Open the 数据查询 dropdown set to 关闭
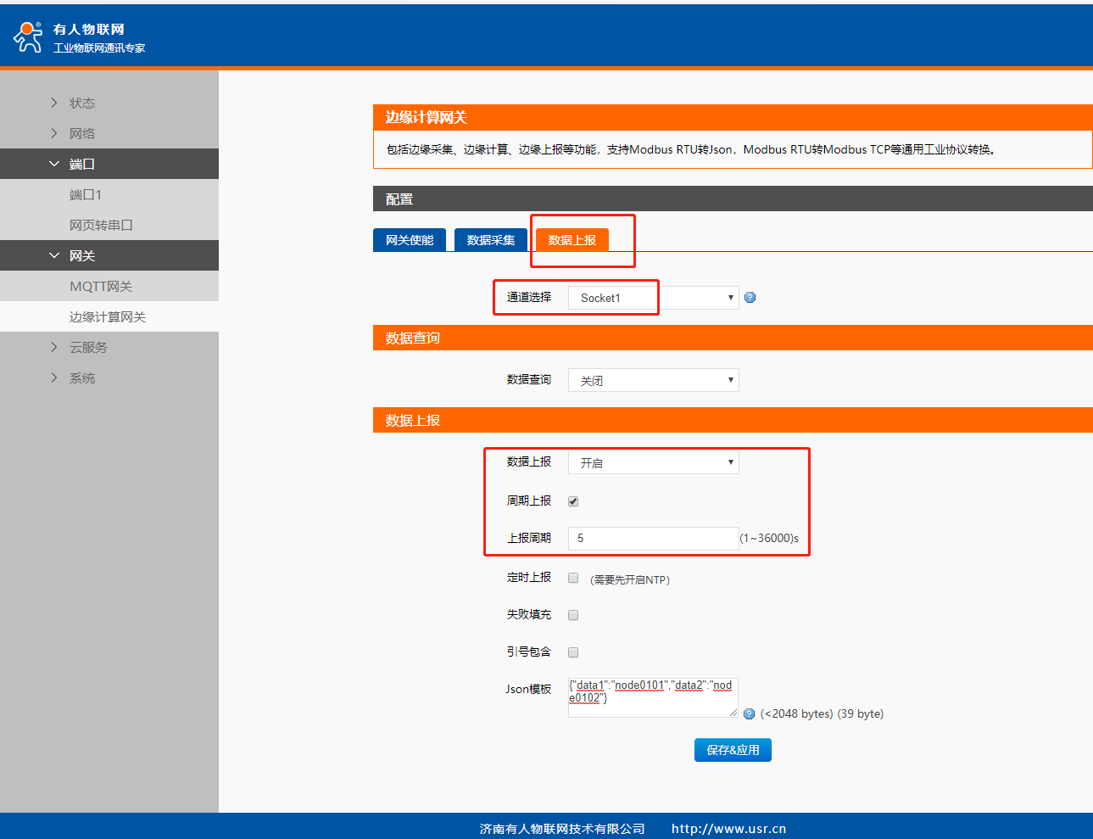The height and width of the screenshot is (839, 1093). [653, 380]
